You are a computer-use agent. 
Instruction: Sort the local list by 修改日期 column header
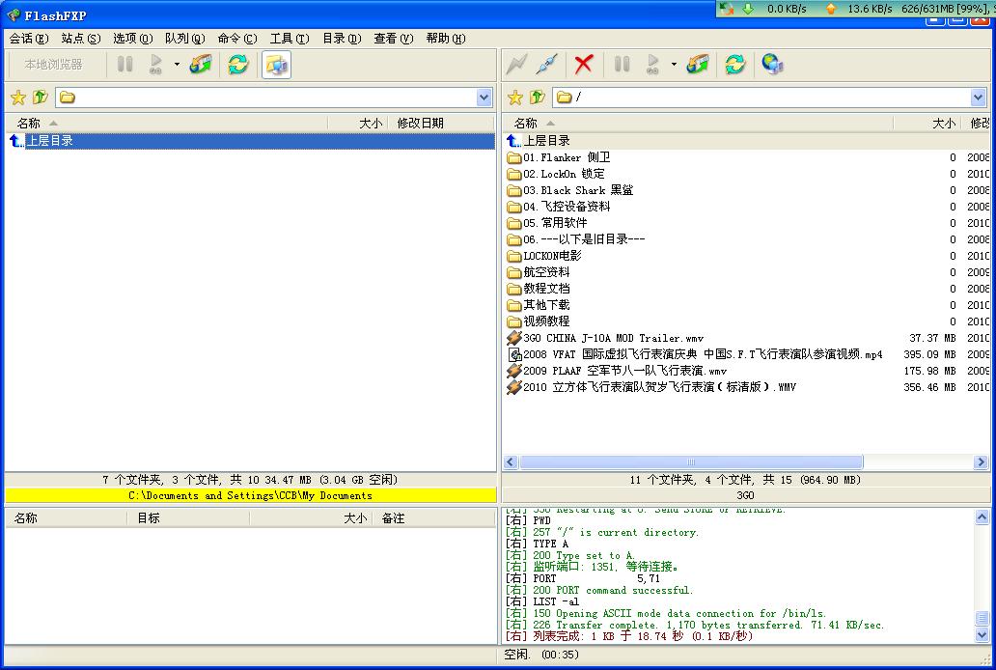click(442, 124)
